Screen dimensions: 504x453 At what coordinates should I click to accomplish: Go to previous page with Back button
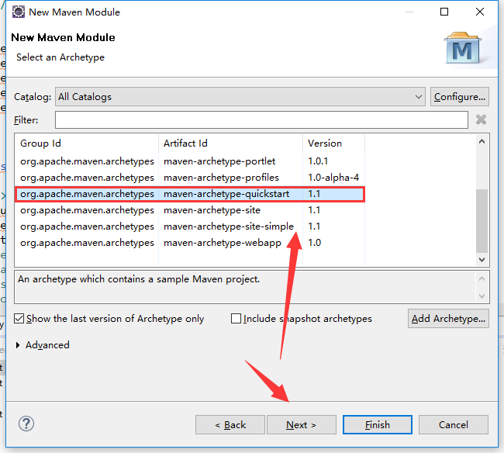pyautogui.click(x=230, y=425)
